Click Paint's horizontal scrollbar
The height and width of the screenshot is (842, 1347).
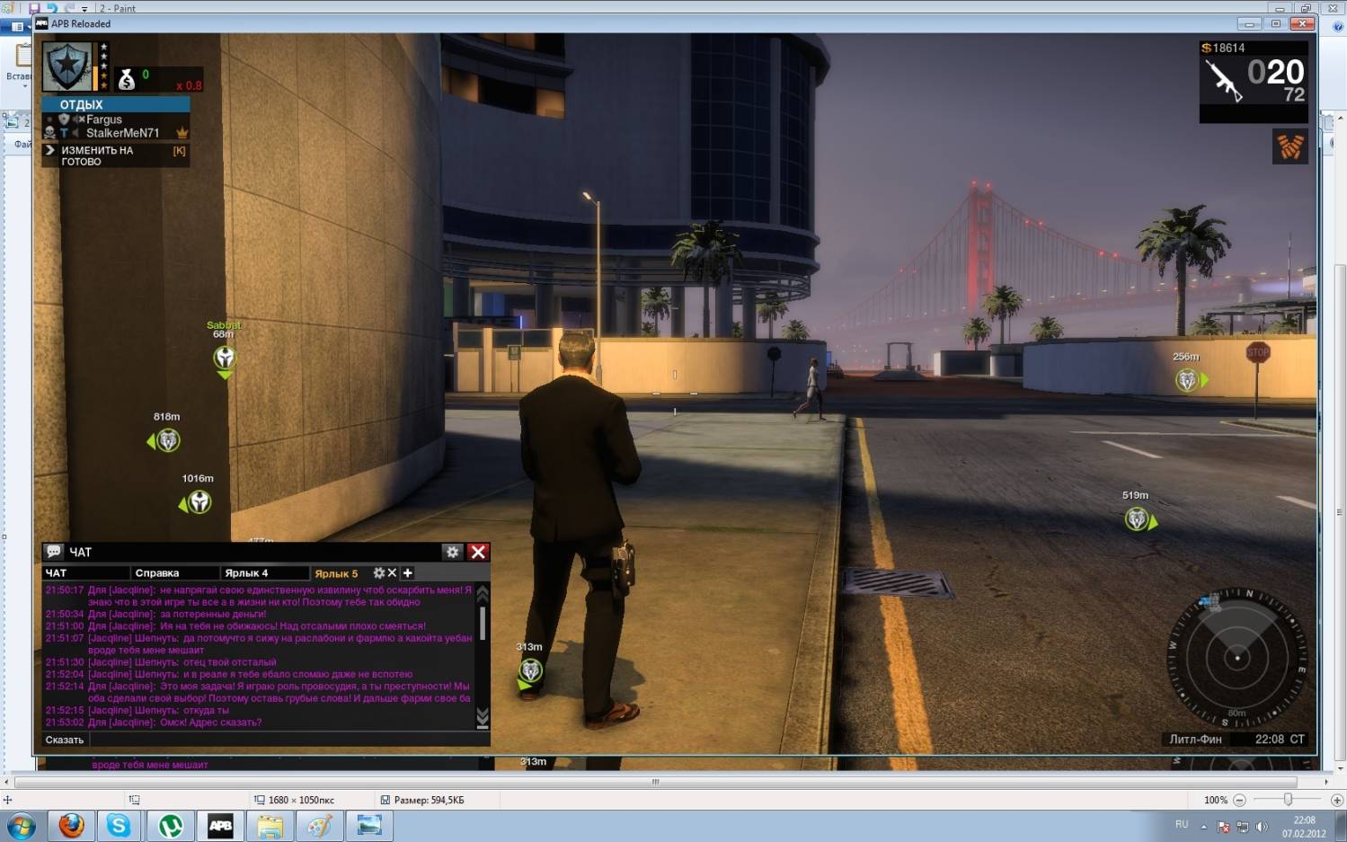click(655, 782)
